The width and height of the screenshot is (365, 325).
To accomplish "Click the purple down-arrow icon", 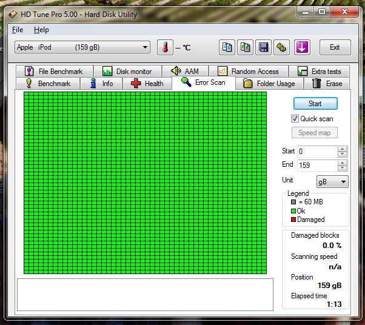I will pos(302,47).
